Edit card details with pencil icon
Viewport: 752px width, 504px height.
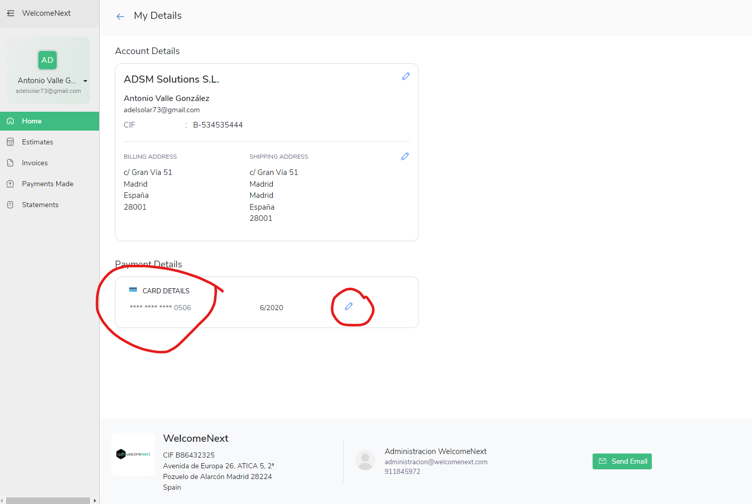click(348, 306)
